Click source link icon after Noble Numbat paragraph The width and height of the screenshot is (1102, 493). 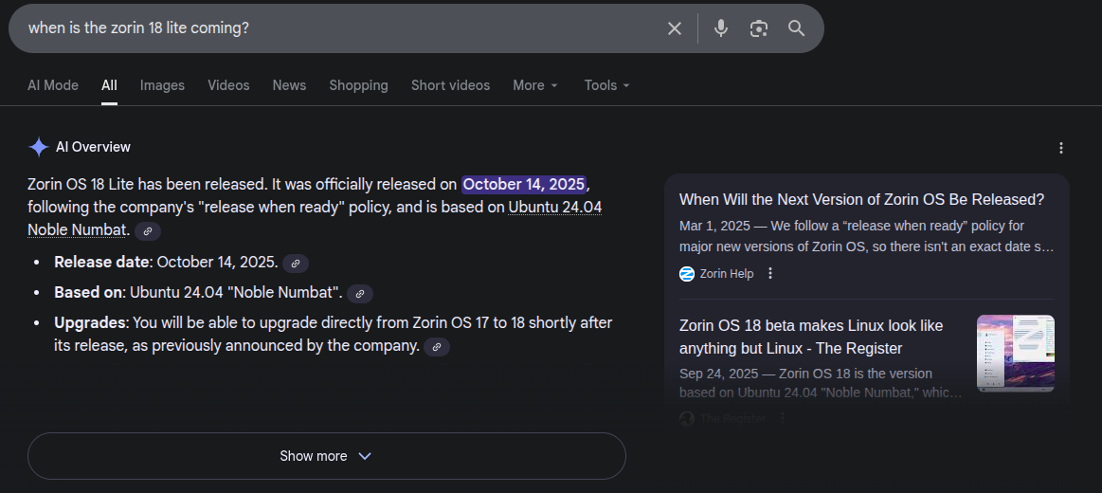pos(148,231)
